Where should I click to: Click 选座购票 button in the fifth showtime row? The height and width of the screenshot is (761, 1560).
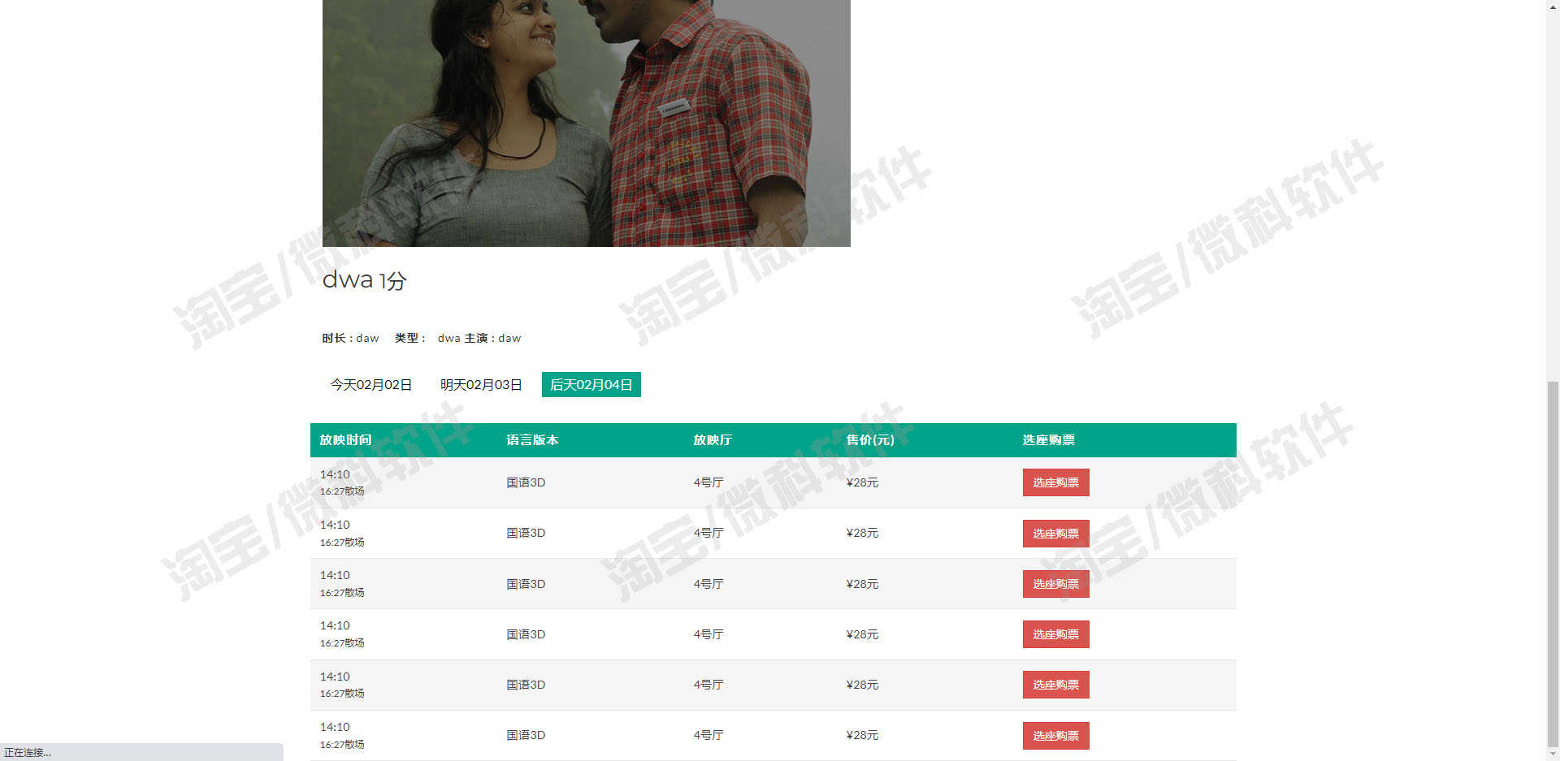click(1055, 685)
